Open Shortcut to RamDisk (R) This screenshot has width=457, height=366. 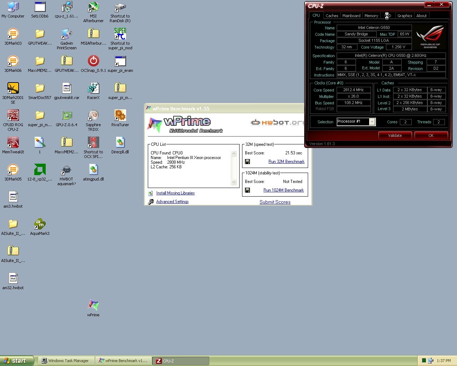pos(120,12)
